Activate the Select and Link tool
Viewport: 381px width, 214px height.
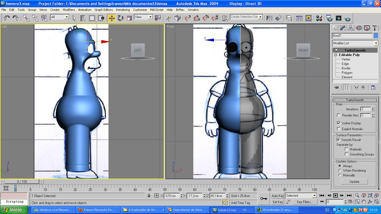(26, 18)
